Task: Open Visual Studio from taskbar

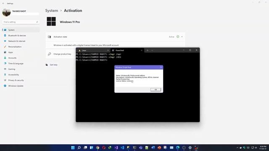Action: tap(116, 148)
